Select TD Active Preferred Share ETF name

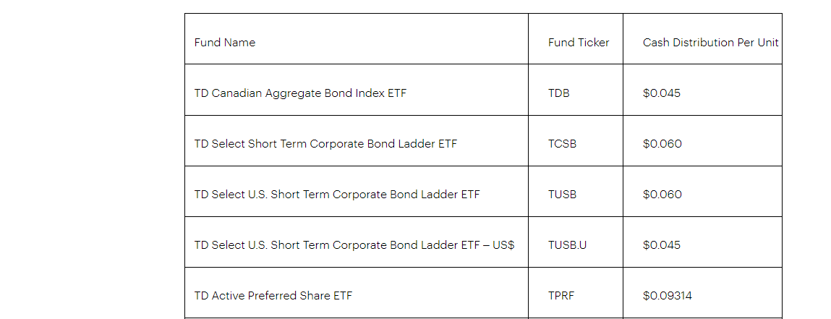tap(273, 296)
